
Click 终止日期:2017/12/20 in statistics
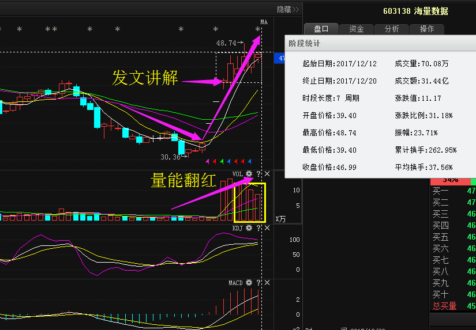pyautogui.click(x=339, y=81)
